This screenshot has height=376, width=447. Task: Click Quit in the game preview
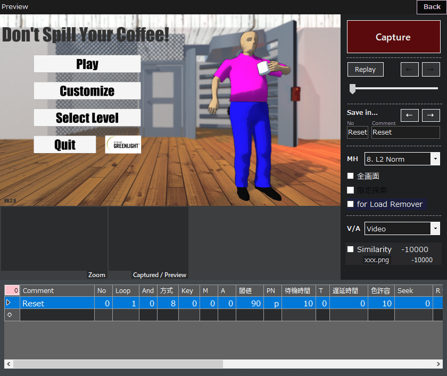pos(65,145)
